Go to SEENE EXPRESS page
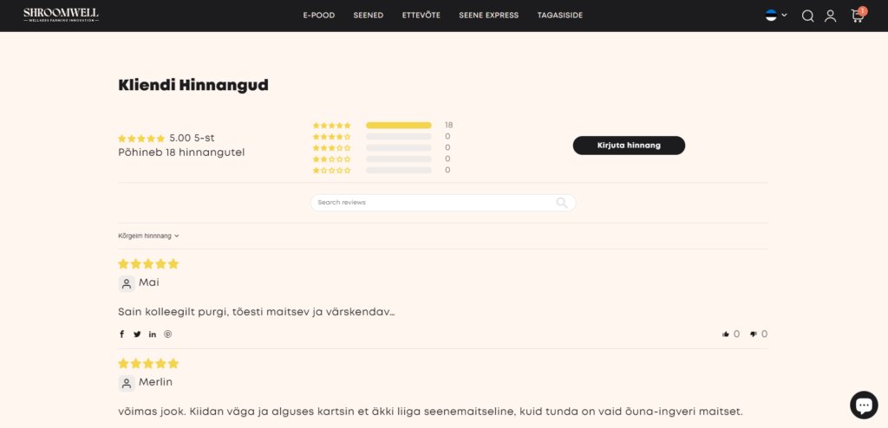The height and width of the screenshot is (428, 888). tap(488, 16)
